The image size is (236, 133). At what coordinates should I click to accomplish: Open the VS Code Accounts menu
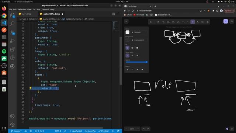click(12, 116)
